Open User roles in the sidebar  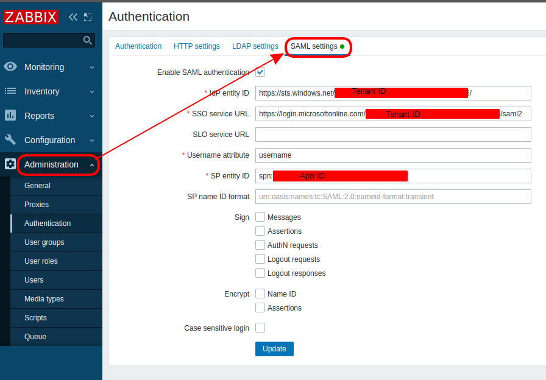coord(56,261)
